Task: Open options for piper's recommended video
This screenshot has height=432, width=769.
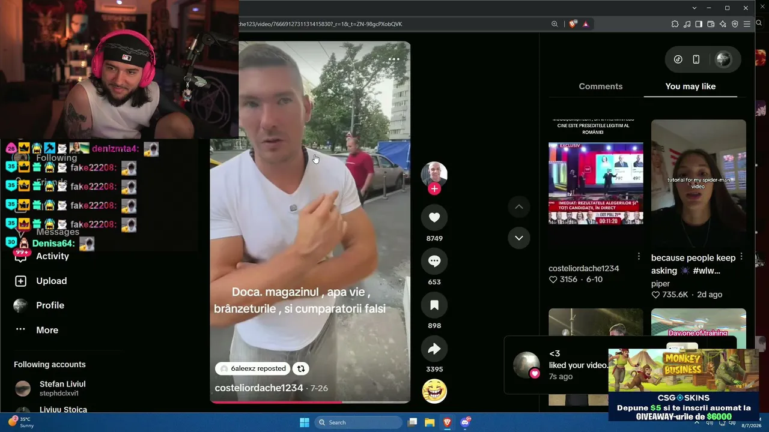Action: [741, 256]
